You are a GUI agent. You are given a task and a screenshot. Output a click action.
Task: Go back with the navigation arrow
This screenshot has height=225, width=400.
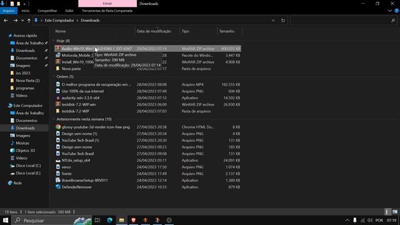(6, 21)
